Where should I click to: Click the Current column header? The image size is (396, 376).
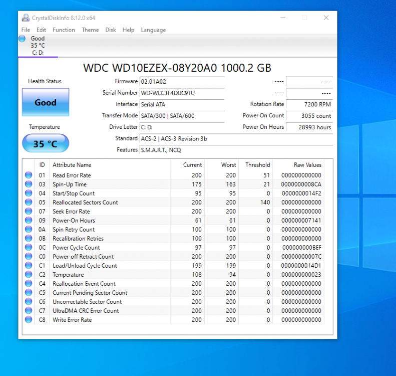(x=187, y=165)
